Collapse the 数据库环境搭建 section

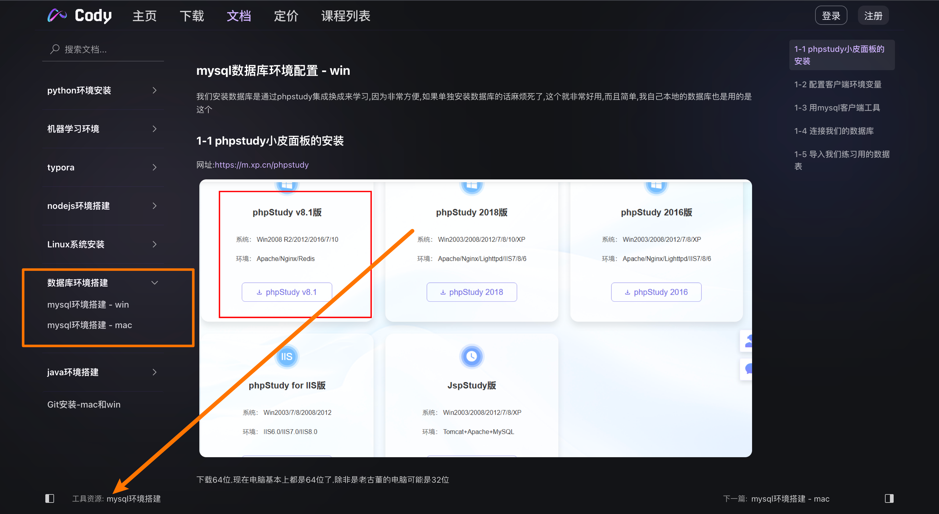pyautogui.click(x=155, y=283)
